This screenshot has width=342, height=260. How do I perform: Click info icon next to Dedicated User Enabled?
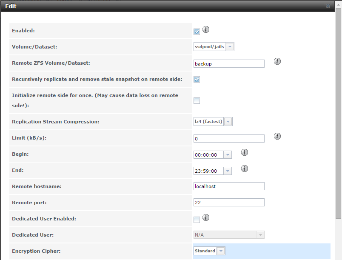(x=206, y=217)
